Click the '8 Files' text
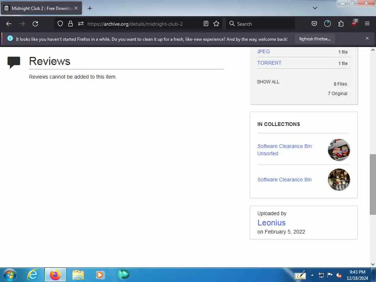Screen dimensions: 376x282 click(x=340, y=84)
